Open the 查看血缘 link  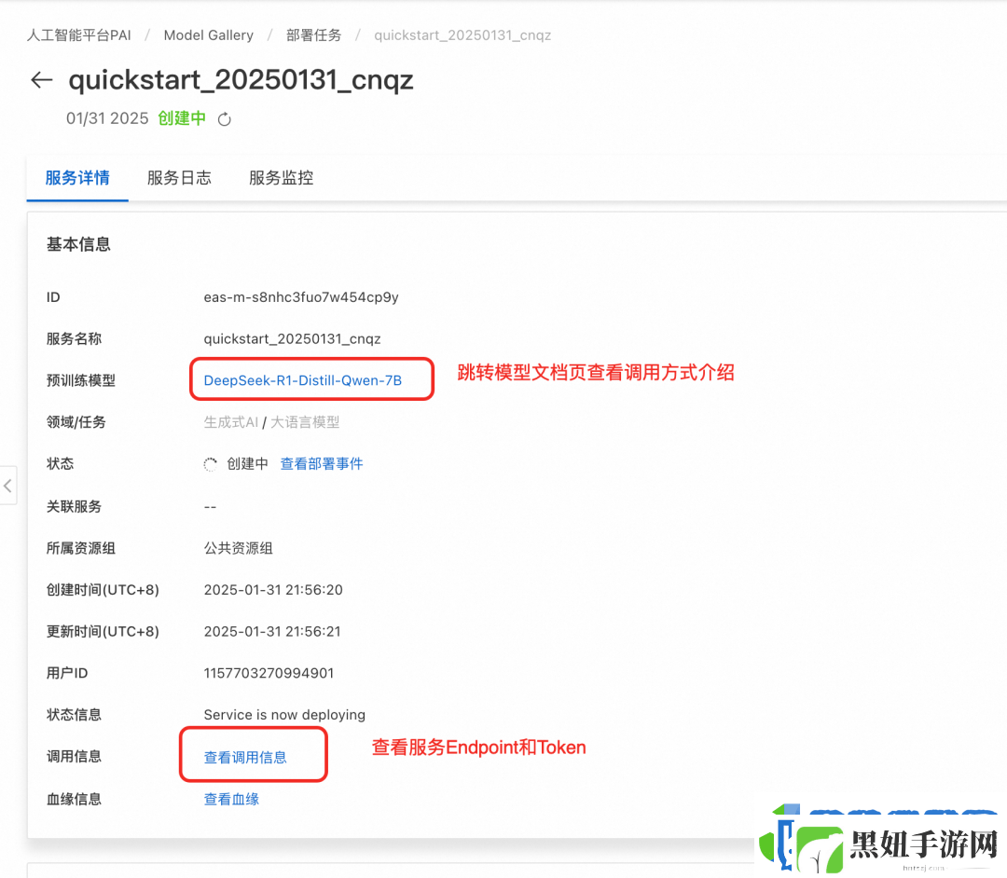pos(231,799)
